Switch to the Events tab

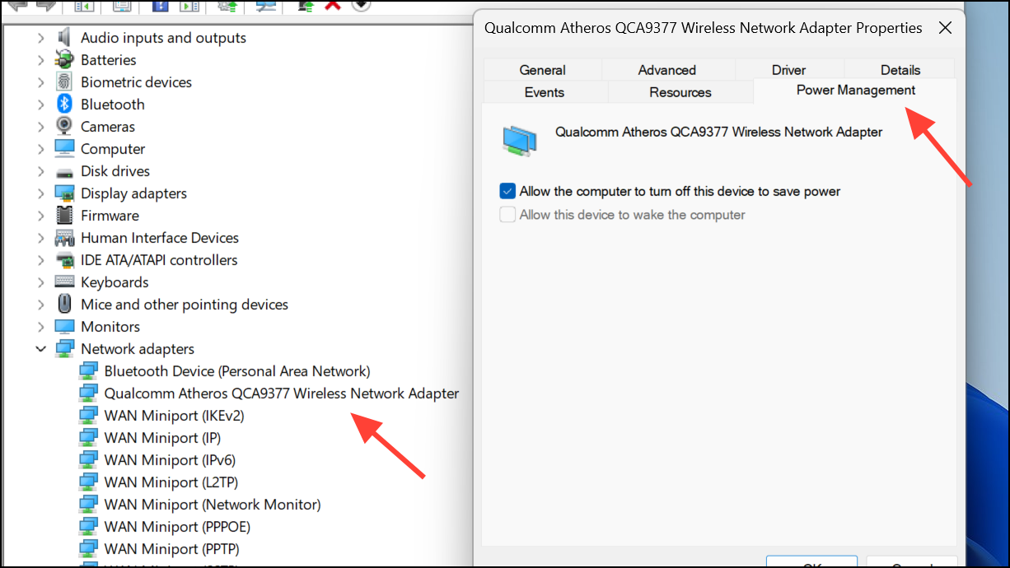click(x=545, y=92)
